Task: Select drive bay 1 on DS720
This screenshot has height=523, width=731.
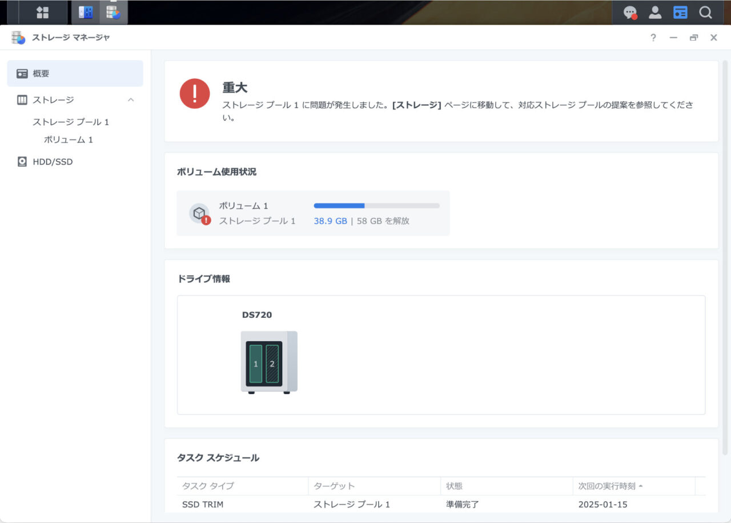Action: pos(256,364)
